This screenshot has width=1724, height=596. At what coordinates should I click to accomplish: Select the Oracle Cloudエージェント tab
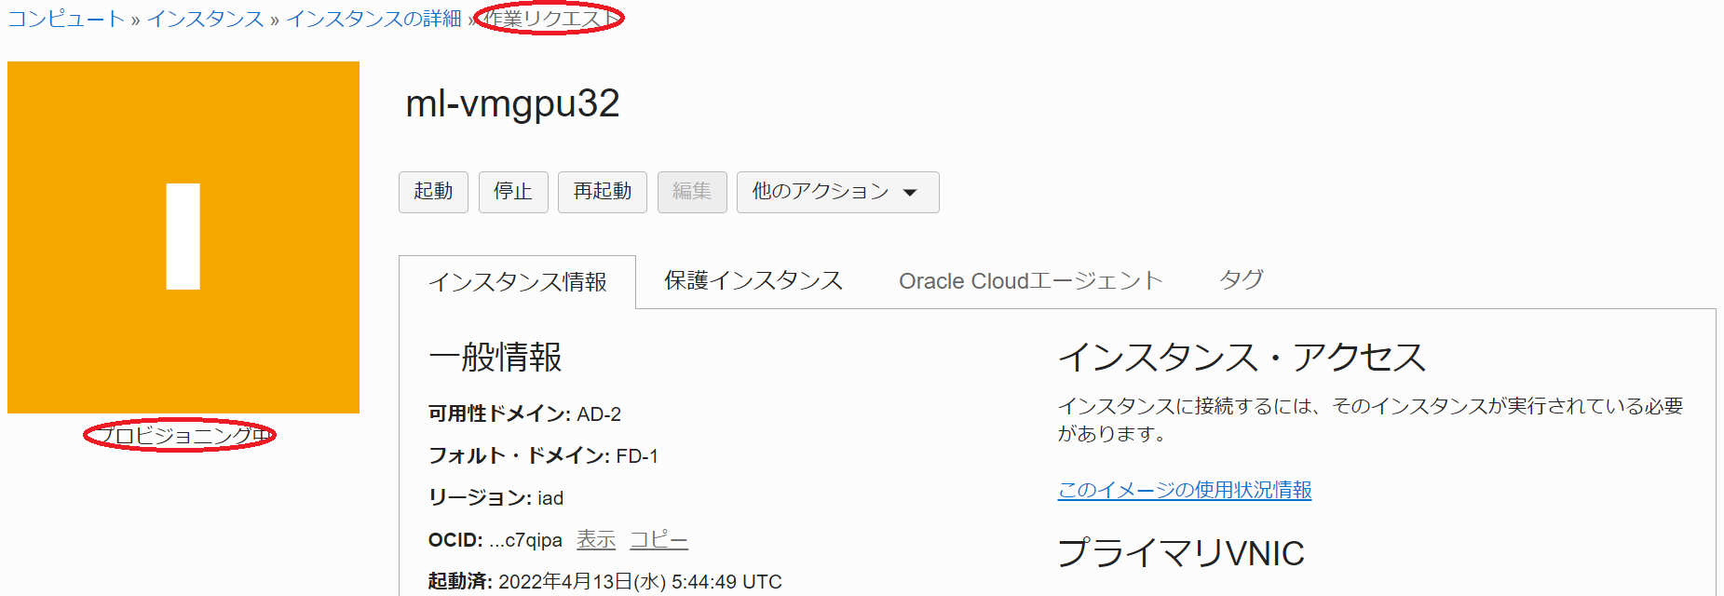tap(1030, 281)
